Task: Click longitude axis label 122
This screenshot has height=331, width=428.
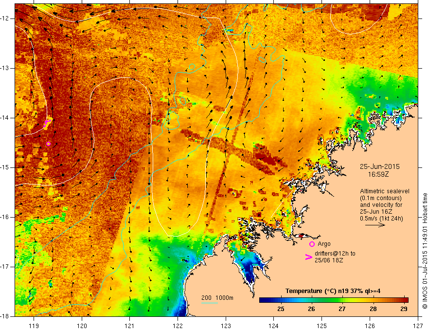Action: tap(178, 326)
